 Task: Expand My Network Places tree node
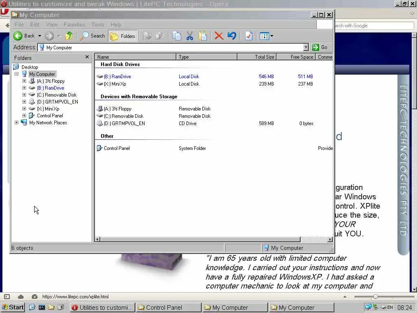click(x=16, y=122)
